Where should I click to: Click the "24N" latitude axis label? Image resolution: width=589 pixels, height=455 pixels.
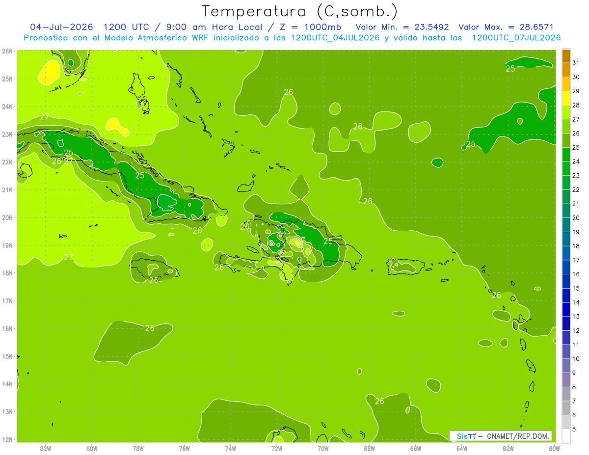(7, 107)
